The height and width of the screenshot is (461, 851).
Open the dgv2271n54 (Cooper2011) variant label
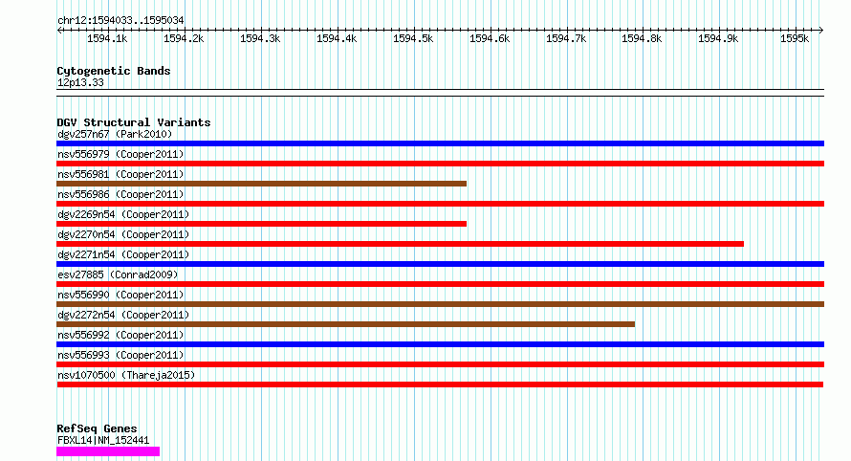(x=123, y=254)
